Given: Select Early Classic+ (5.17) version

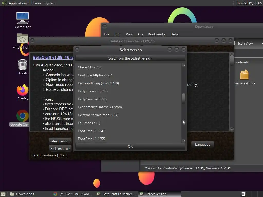Looking at the screenshot, I should point(128,91).
